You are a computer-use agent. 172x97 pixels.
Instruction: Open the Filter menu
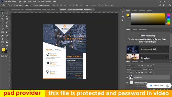point(35,2)
